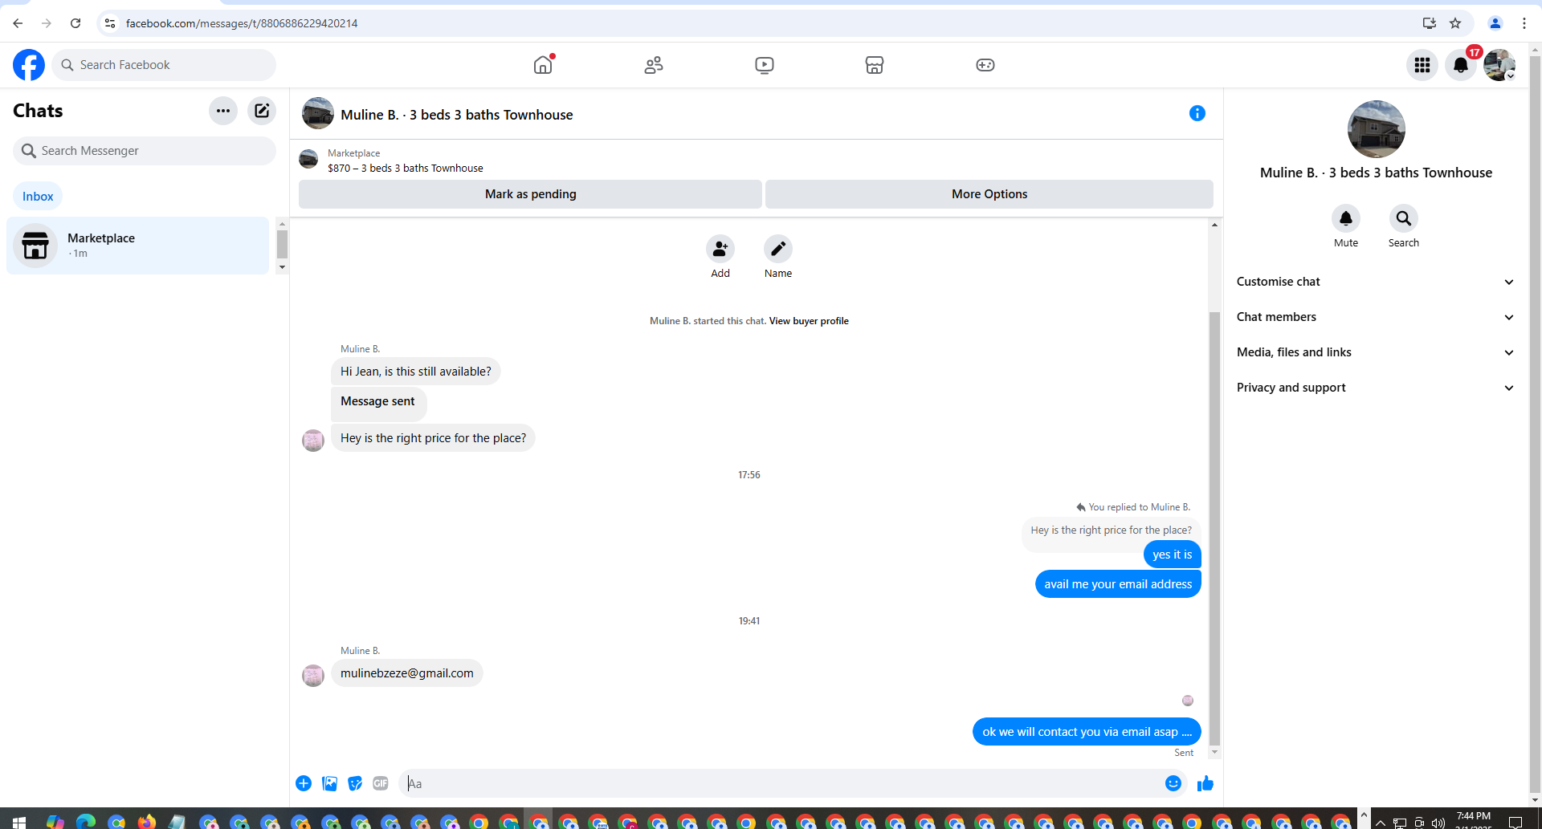The width and height of the screenshot is (1542, 829).
Task: Open more actions plus icon in composer
Action: [x=304, y=783]
